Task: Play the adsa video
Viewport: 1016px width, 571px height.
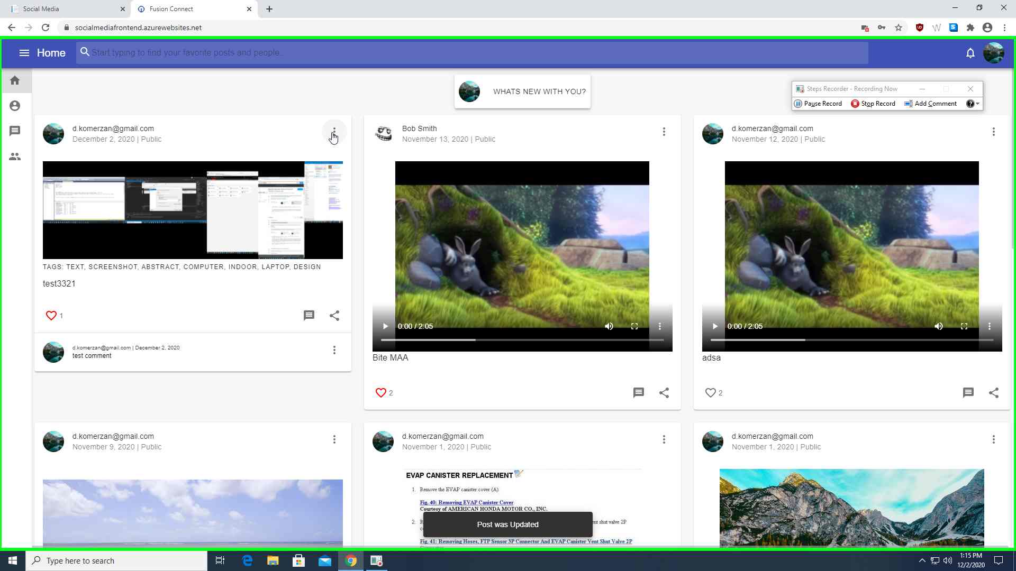Action: click(x=715, y=326)
